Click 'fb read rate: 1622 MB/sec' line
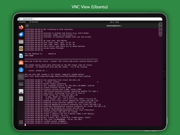This screenshot has width=180, height=135. (x=46, y=41)
